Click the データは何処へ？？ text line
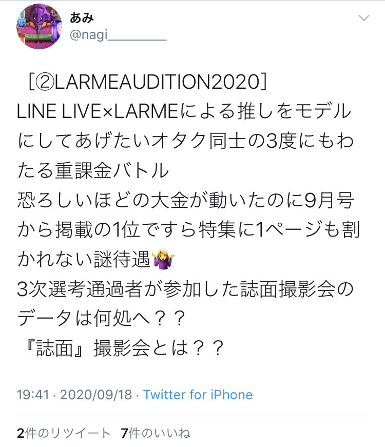 coord(102,318)
